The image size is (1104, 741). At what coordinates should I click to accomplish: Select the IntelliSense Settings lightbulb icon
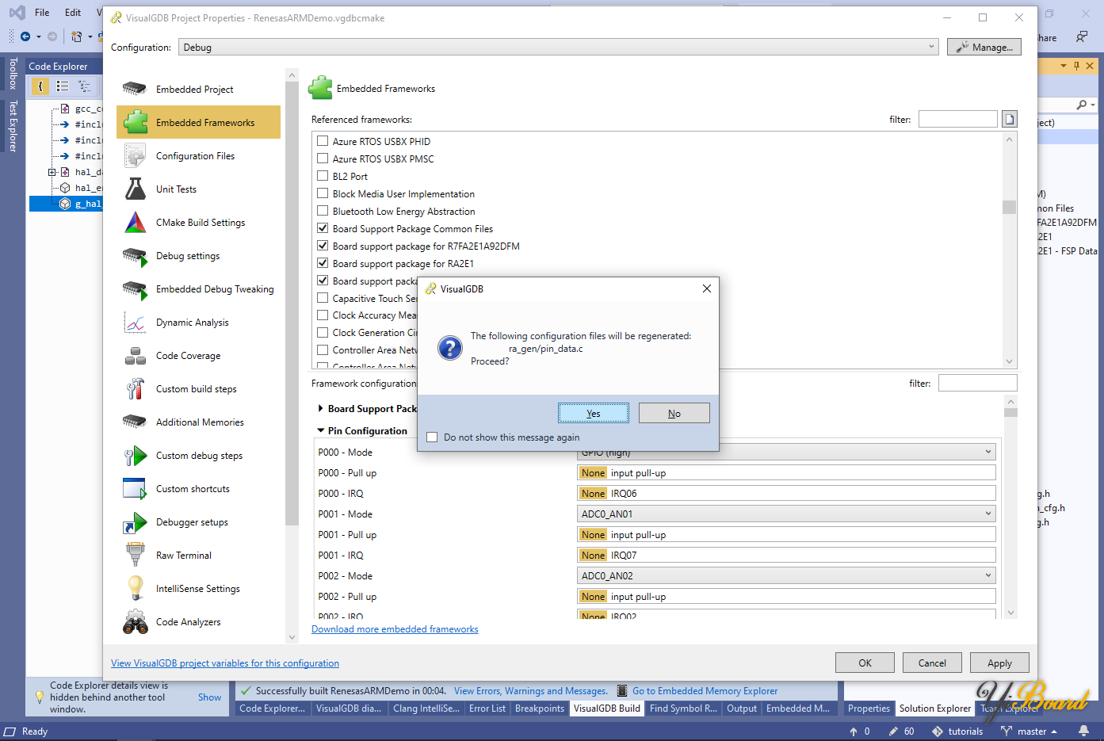click(136, 589)
